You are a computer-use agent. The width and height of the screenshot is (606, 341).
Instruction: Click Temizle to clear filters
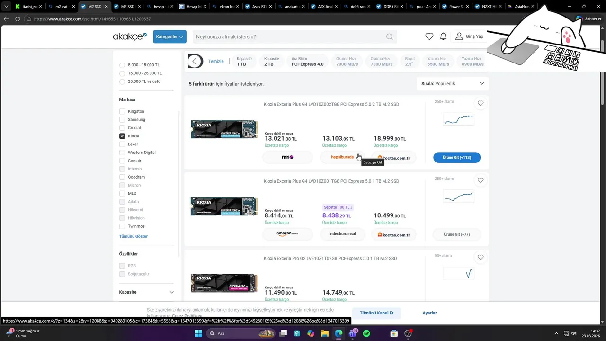click(x=216, y=61)
